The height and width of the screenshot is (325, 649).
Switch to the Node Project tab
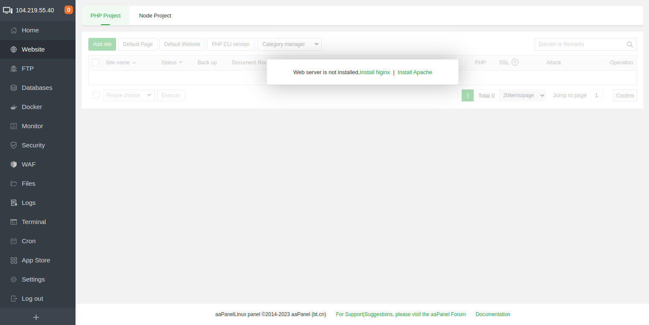tap(155, 16)
